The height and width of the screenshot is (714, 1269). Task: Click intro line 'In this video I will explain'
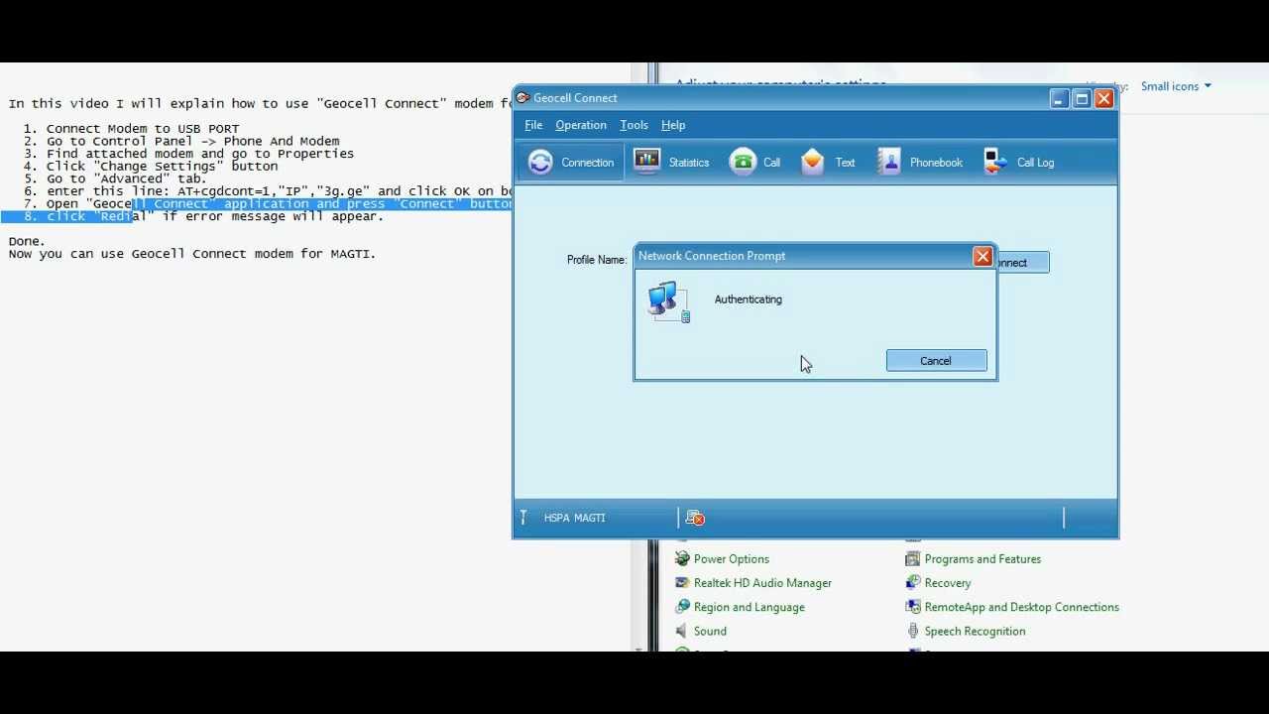click(x=260, y=103)
